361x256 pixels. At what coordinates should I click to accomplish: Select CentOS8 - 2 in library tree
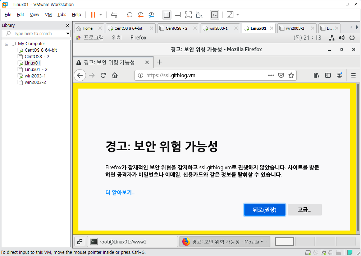[37, 57]
